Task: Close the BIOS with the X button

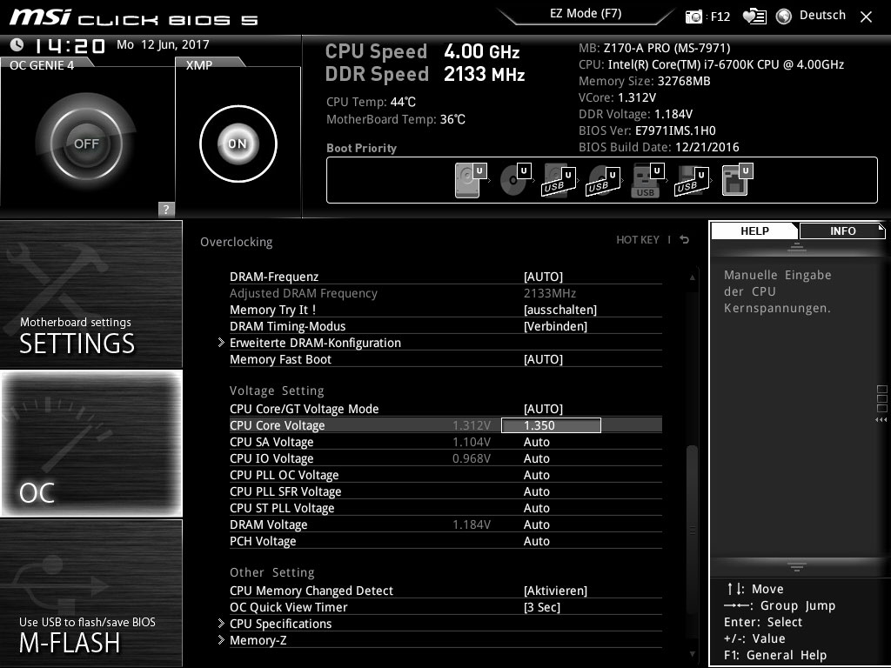Action: coord(866,17)
